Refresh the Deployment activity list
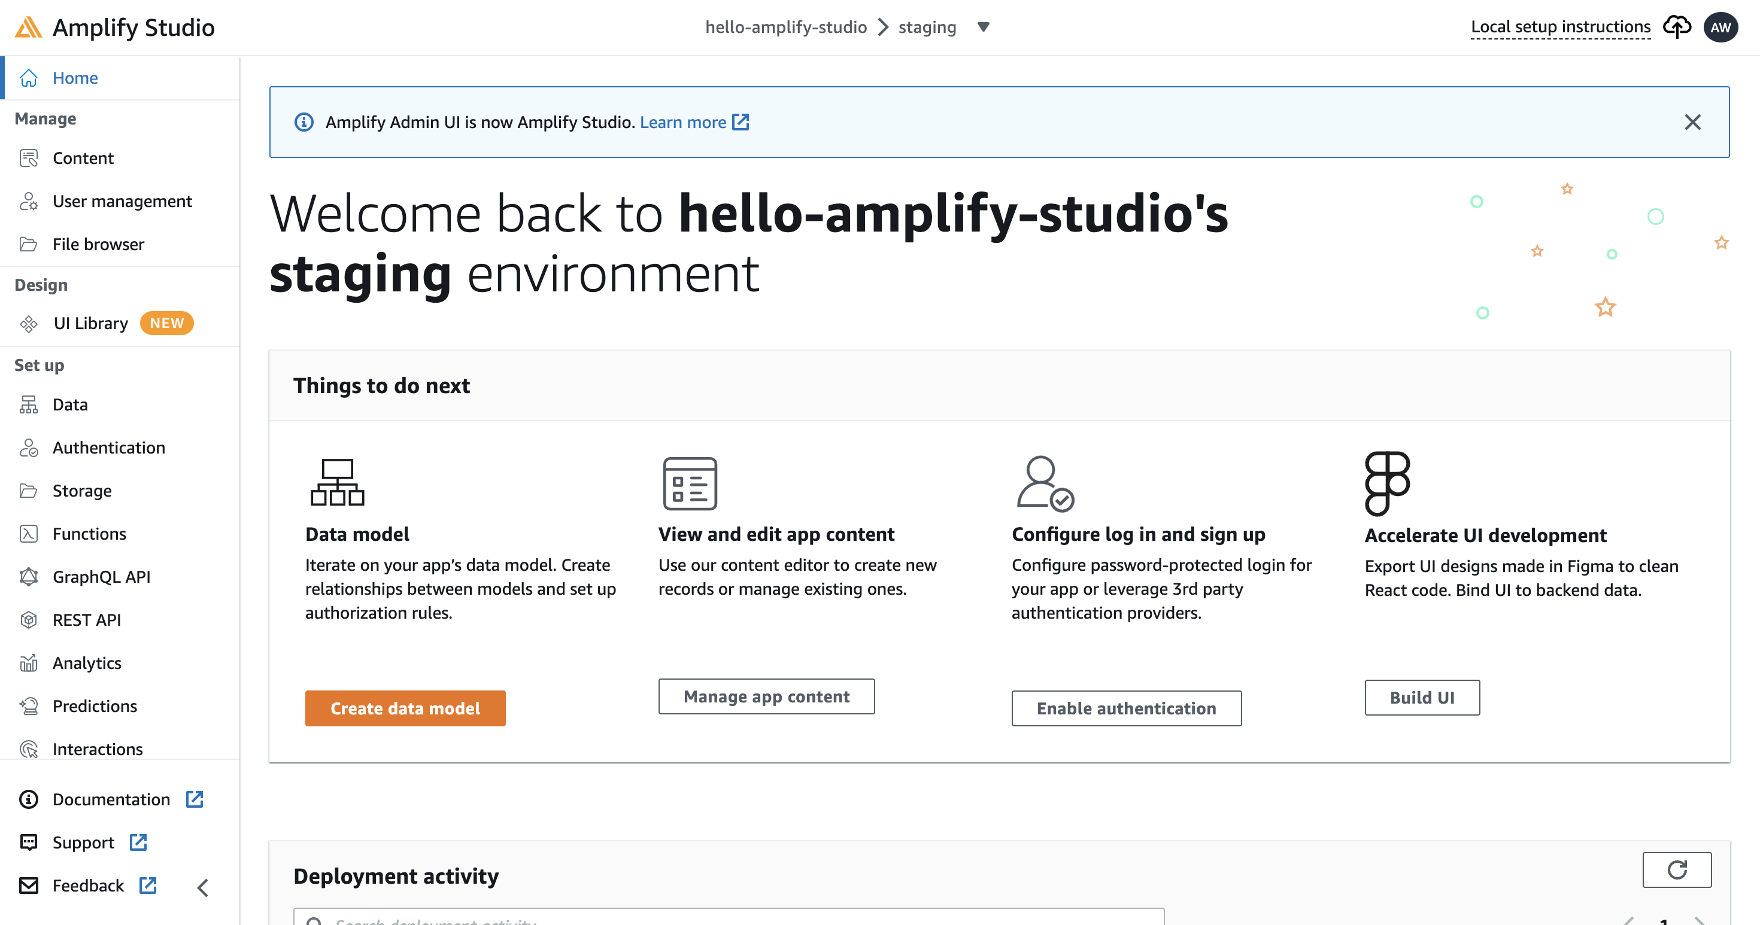 [1677, 870]
